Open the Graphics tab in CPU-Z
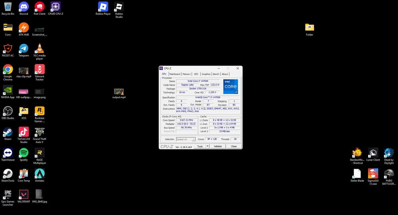The height and width of the screenshot is (215, 398). click(206, 74)
